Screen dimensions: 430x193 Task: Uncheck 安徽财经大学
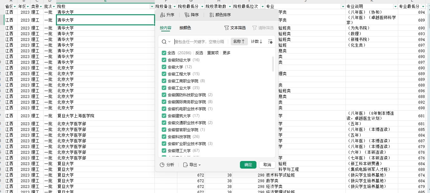pyautogui.click(x=164, y=60)
